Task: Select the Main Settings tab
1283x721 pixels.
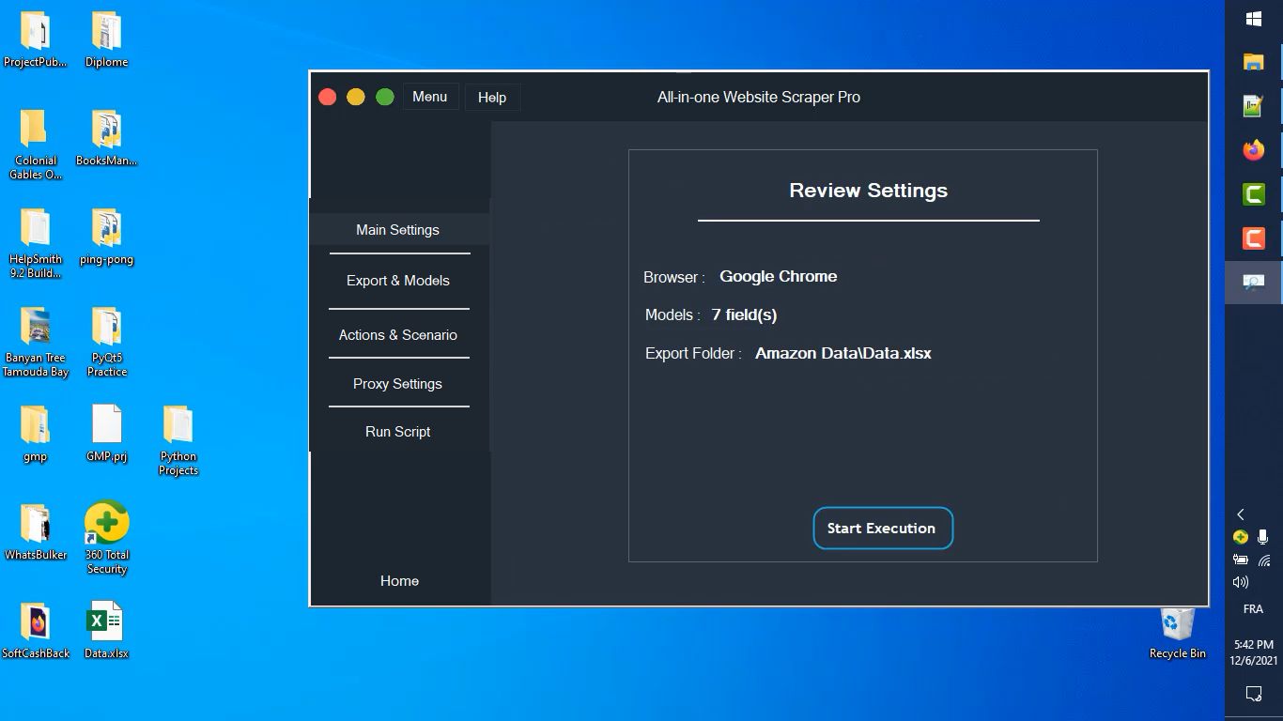Action: (397, 230)
